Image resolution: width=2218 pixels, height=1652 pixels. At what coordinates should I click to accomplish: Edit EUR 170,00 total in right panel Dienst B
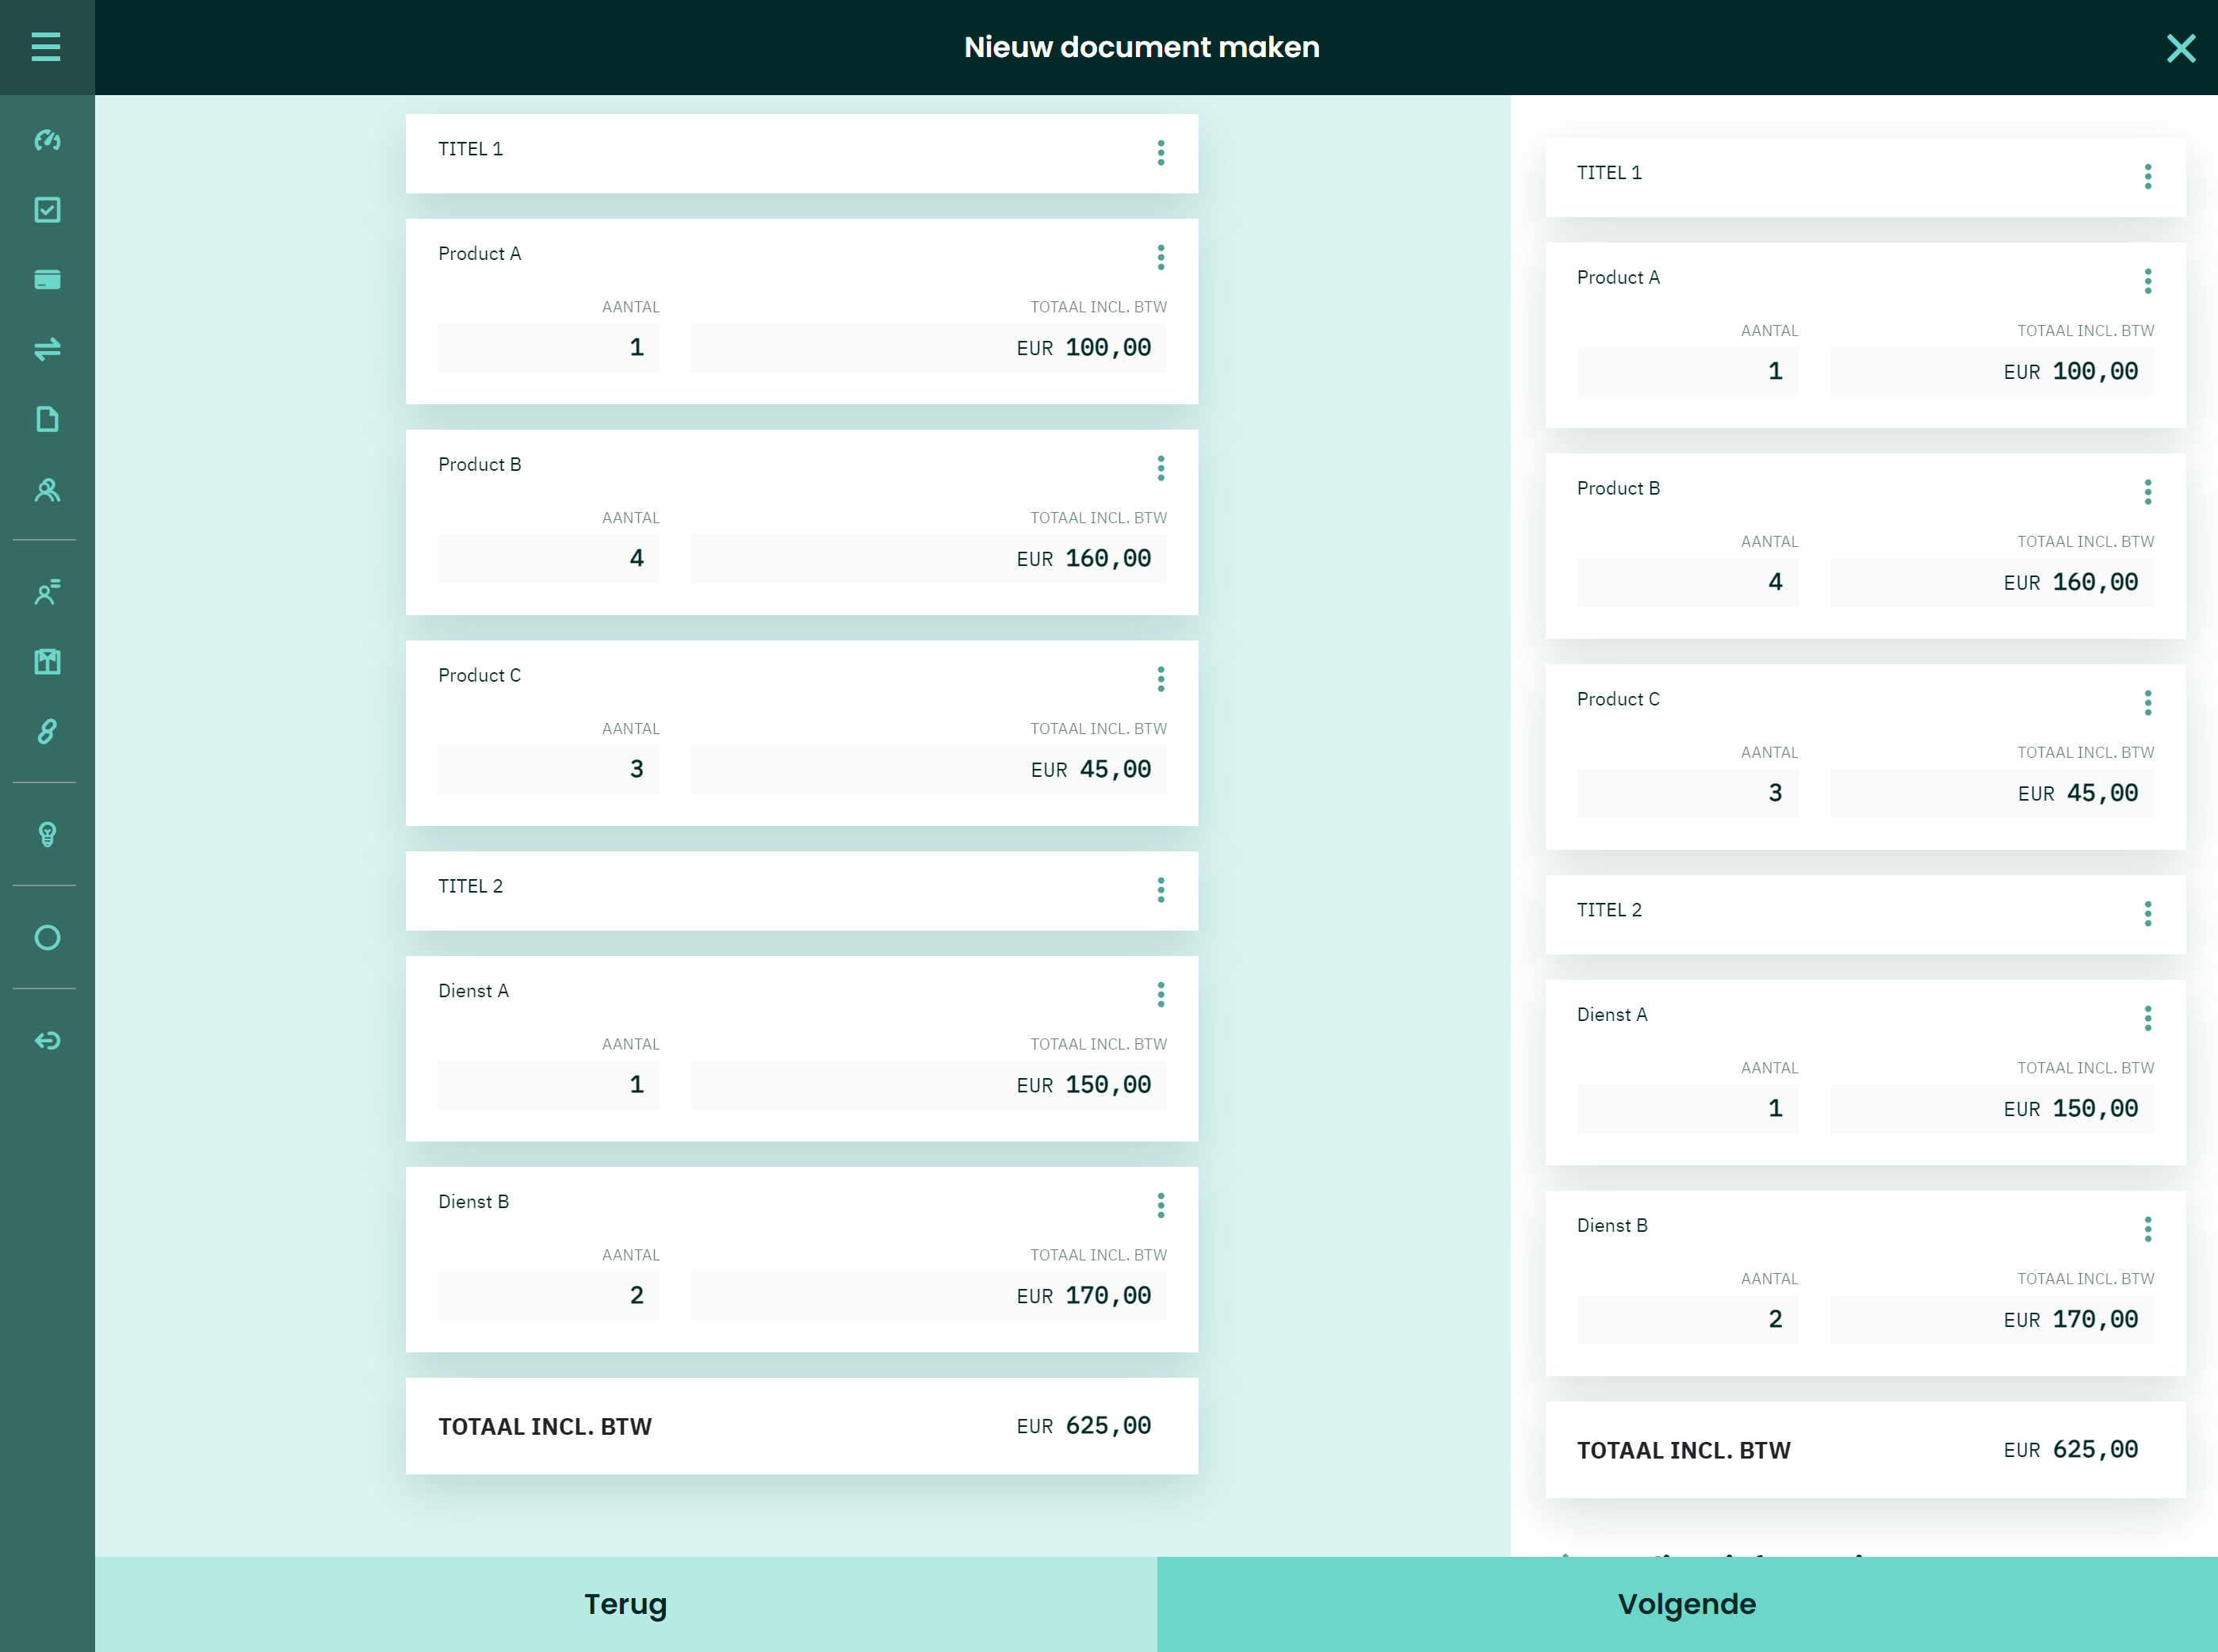coord(1992,1320)
